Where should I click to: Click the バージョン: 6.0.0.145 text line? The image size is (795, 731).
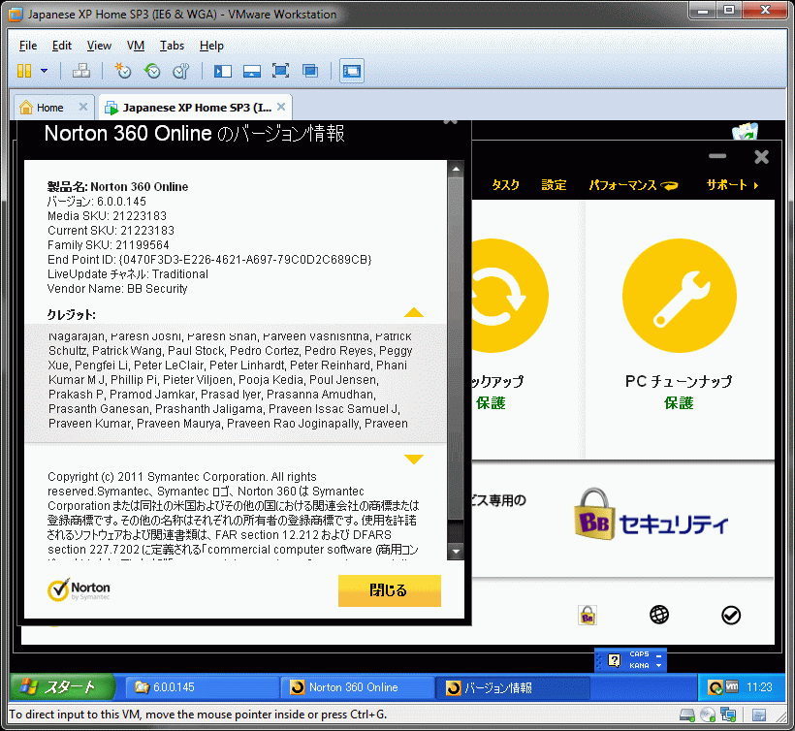(97, 202)
